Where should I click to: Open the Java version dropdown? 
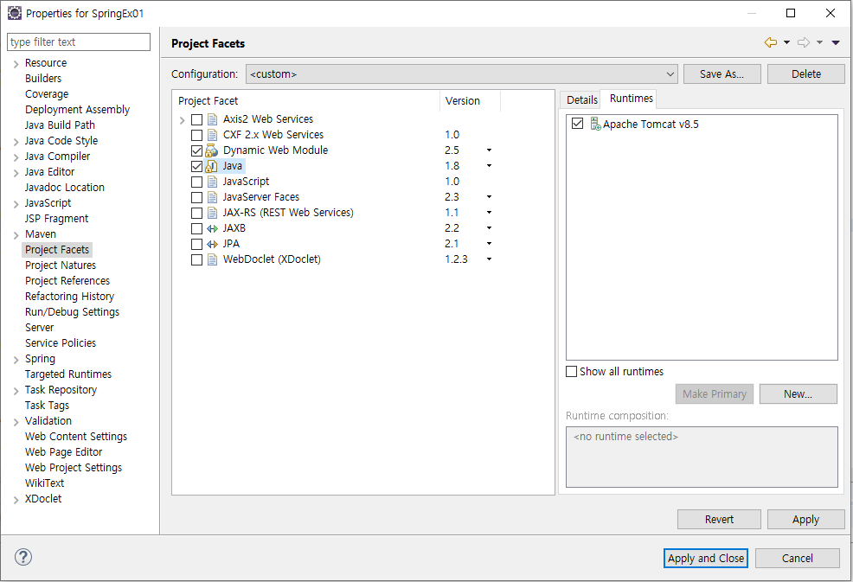pyautogui.click(x=489, y=166)
